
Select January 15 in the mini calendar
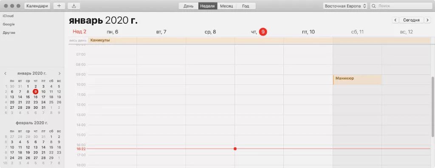28,97
